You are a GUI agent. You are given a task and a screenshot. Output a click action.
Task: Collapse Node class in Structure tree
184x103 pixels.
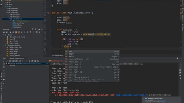[x=3, y=35]
